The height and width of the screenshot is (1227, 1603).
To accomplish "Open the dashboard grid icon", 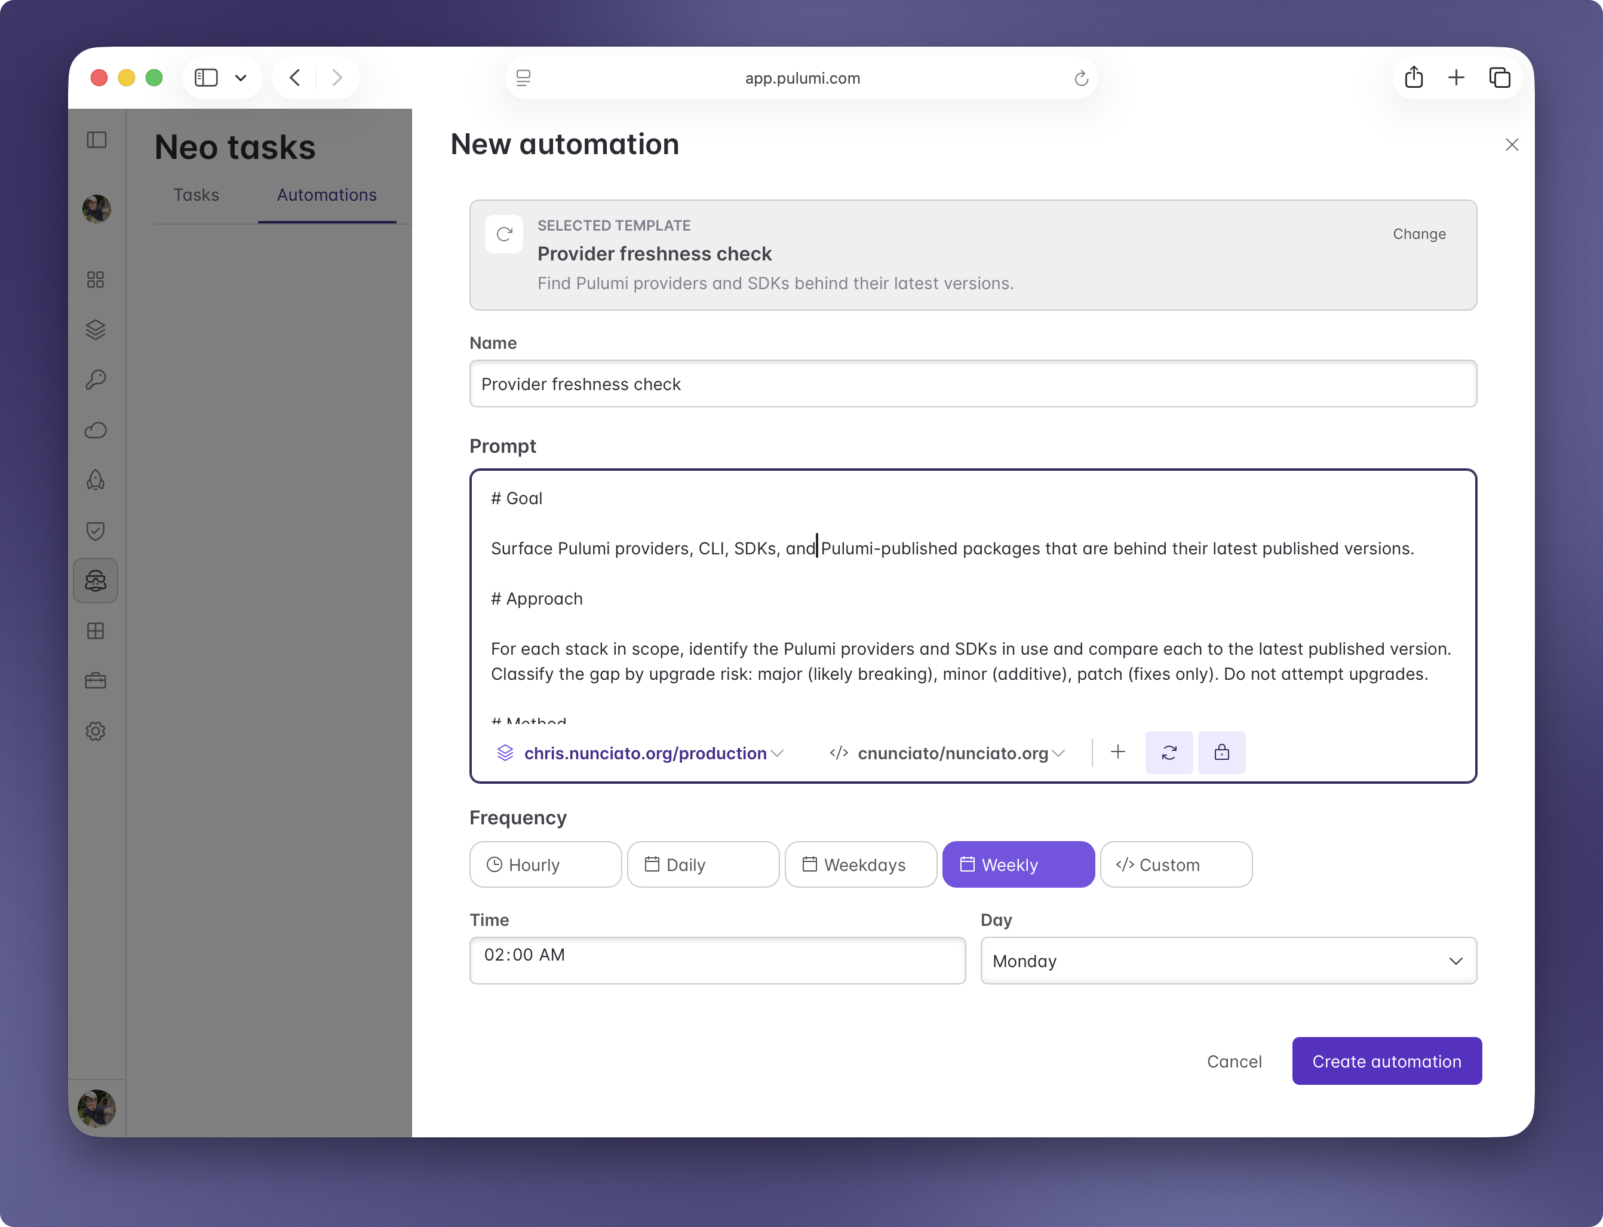I will 96,280.
